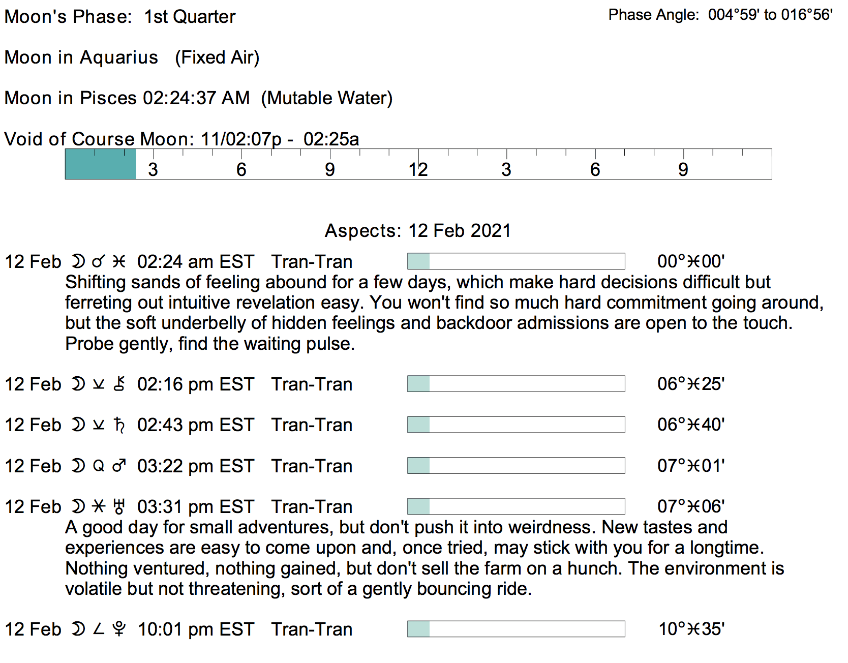Screen dimensions: 848x663
Task: Click the teal void-of-course segment on the timeline
Action: pos(101,164)
